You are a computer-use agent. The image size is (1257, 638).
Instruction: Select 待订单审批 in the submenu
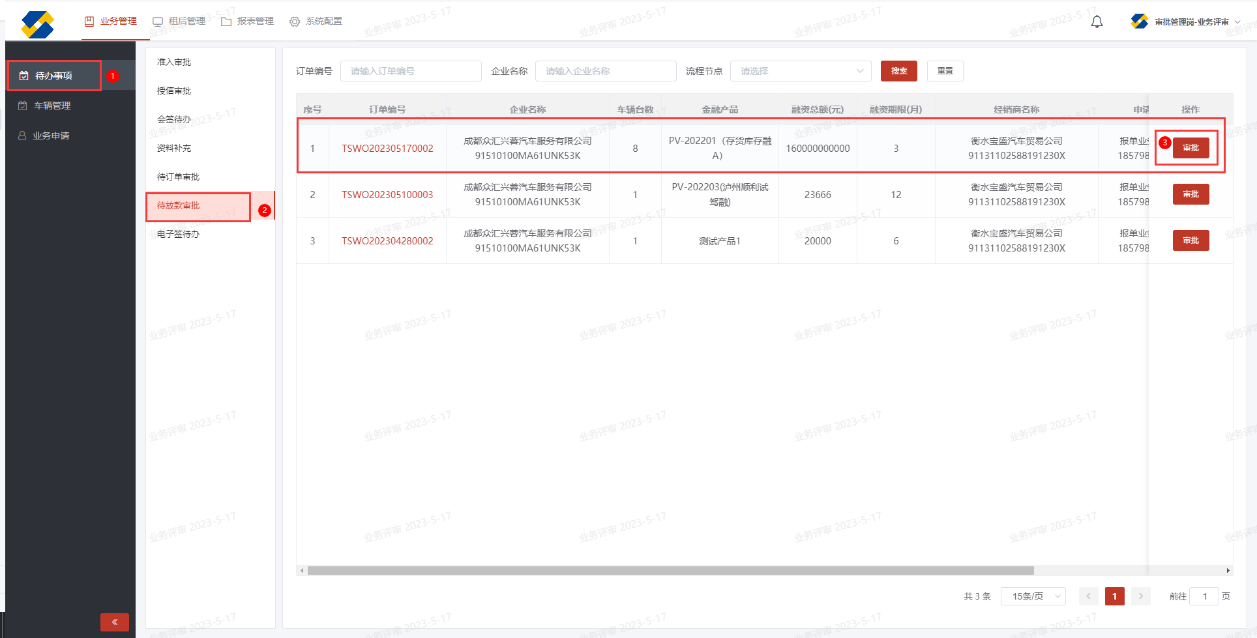coord(179,177)
